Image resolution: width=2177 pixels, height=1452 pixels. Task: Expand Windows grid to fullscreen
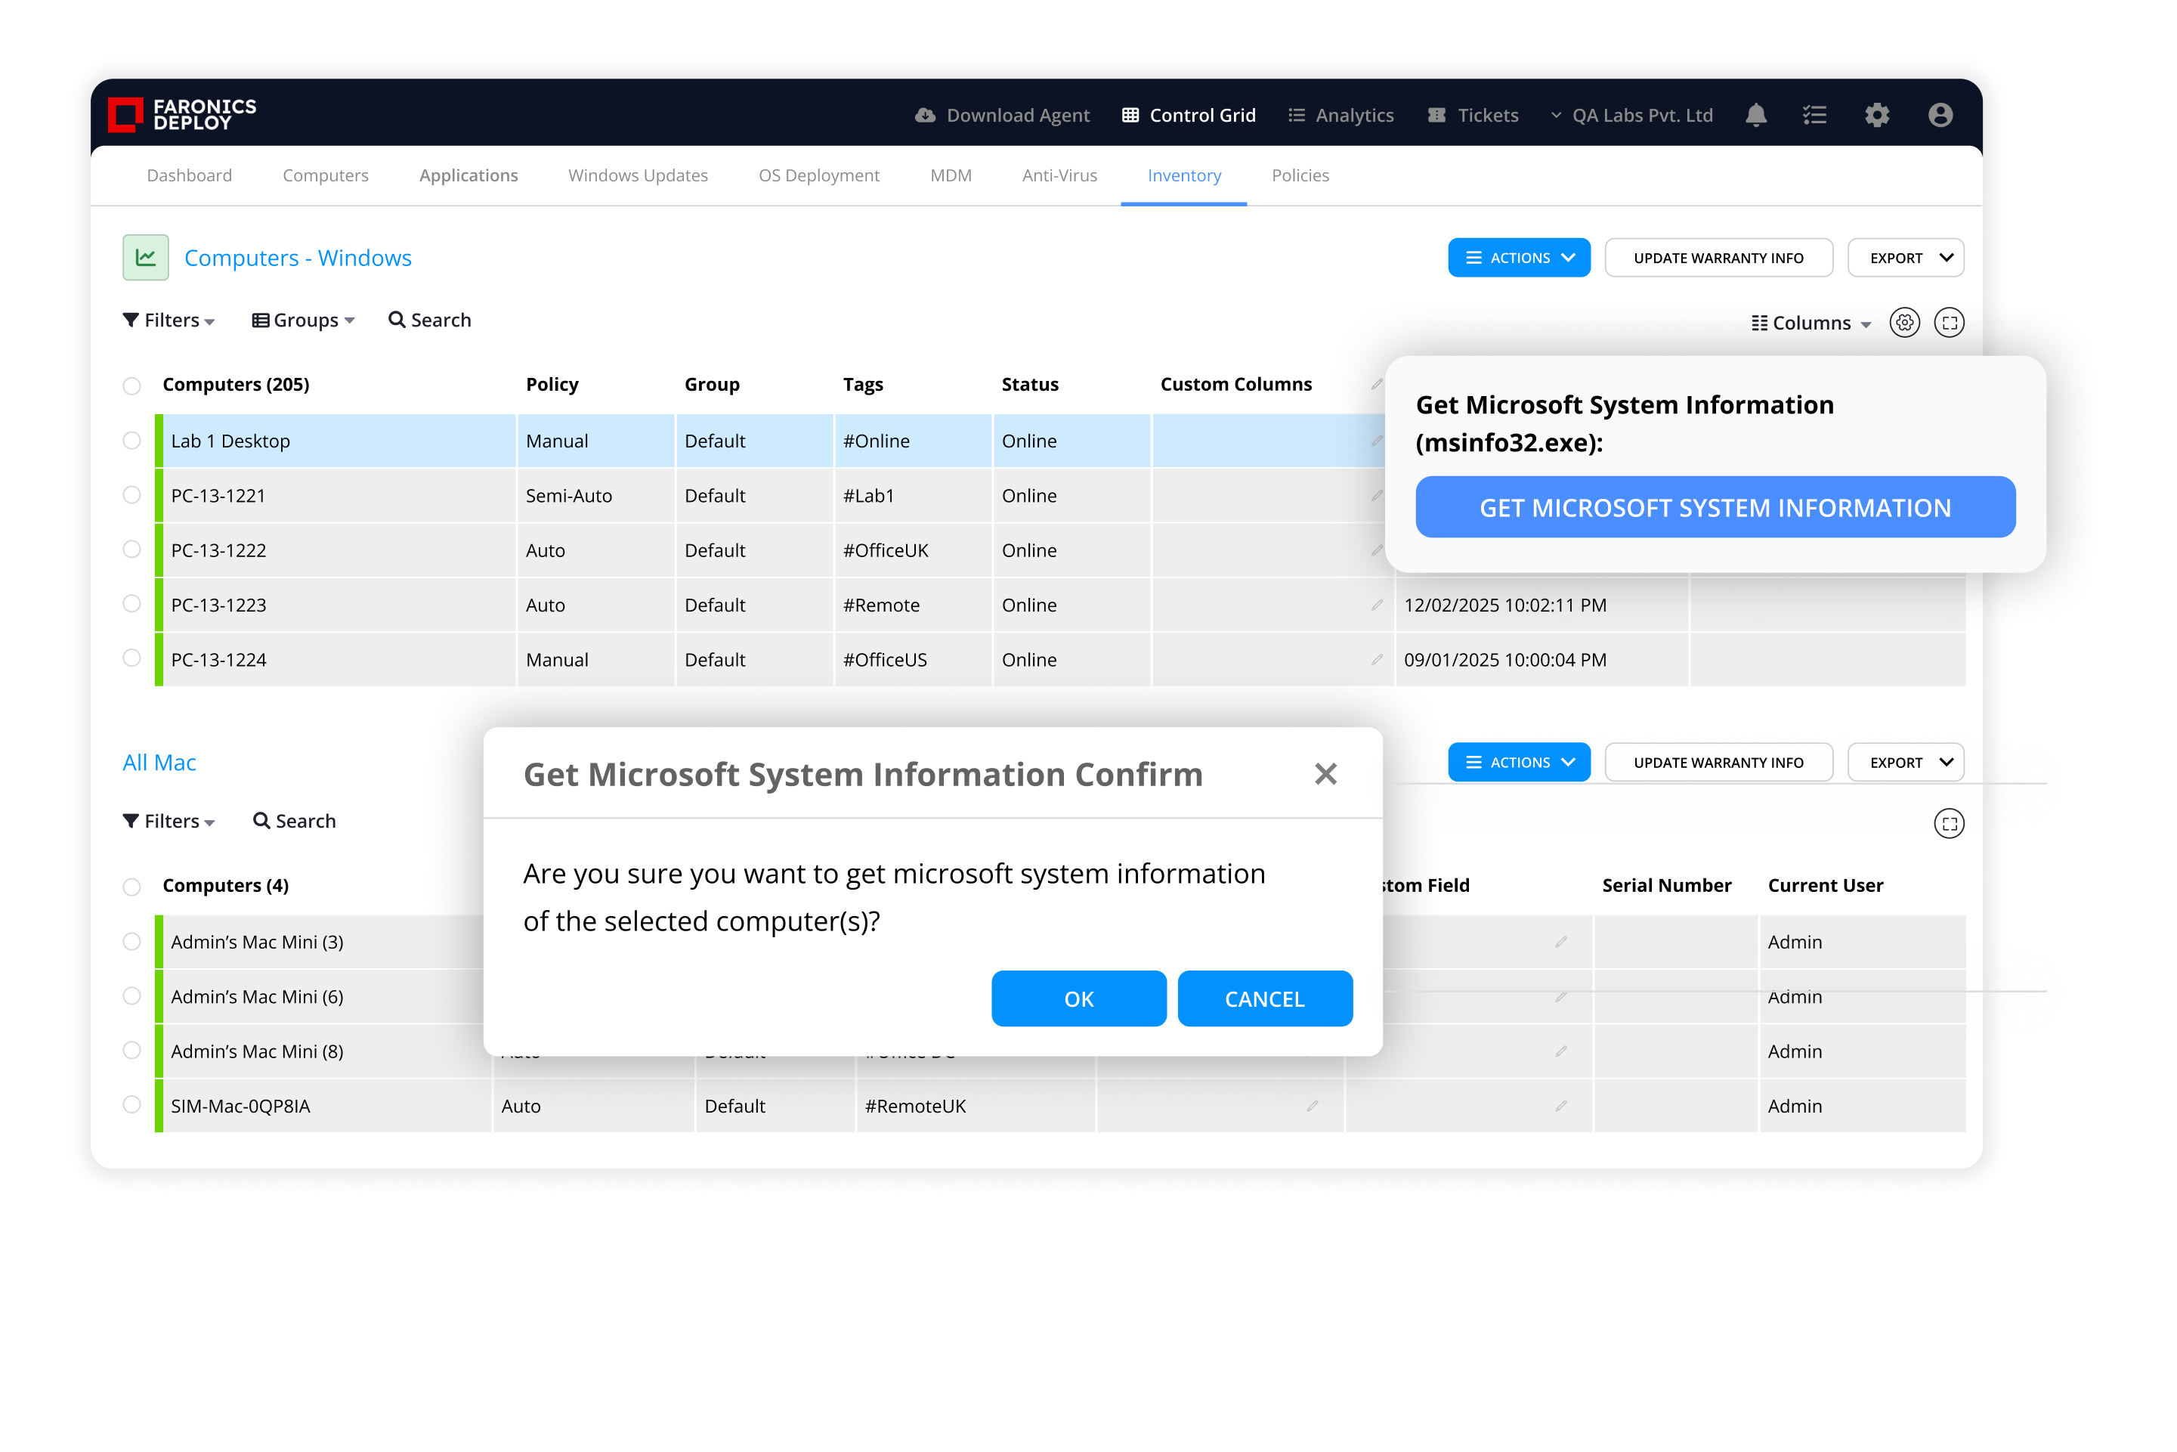point(1948,322)
